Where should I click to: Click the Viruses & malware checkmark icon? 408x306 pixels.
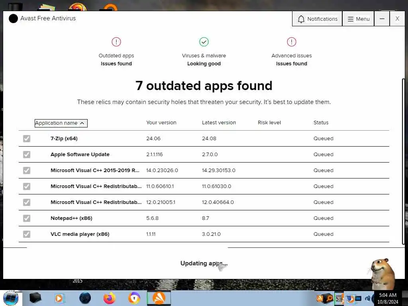(204, 41)
